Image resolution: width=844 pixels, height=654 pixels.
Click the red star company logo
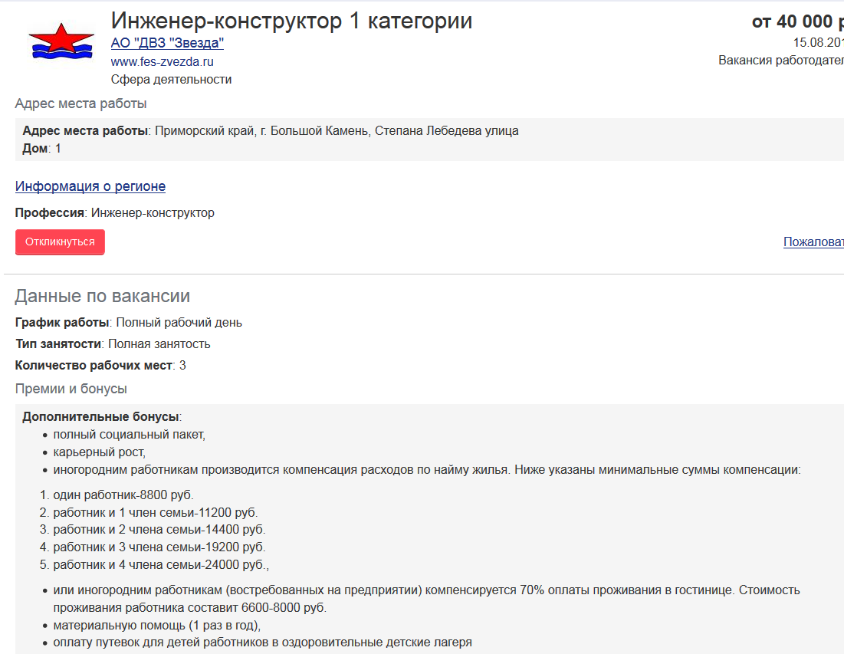coord(61,41)
